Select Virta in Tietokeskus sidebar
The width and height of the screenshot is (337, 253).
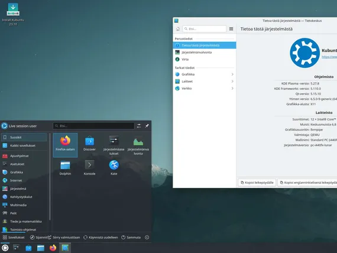pyautogui.click(x=205, y=59)
